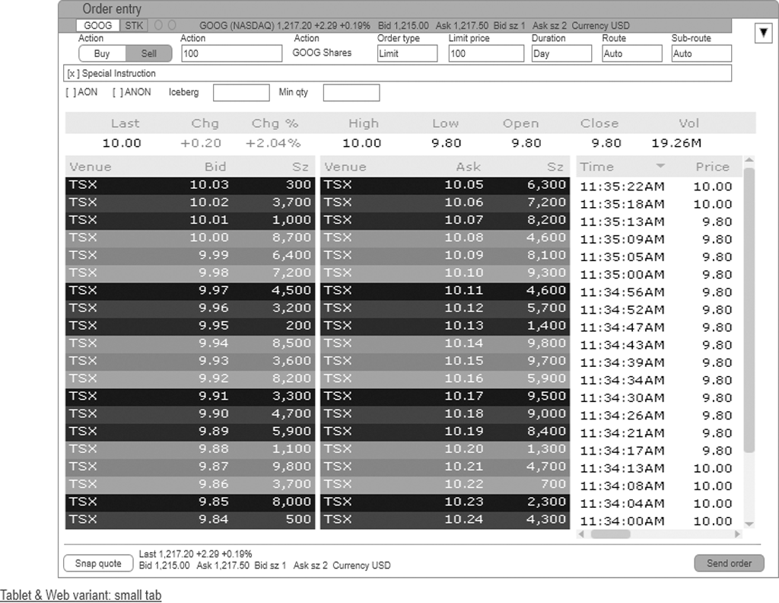
Task: Click Time column sort arrow
Action: click(660, 166)
